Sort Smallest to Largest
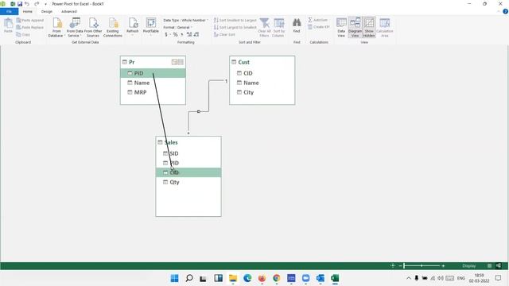 click(235, 20)
